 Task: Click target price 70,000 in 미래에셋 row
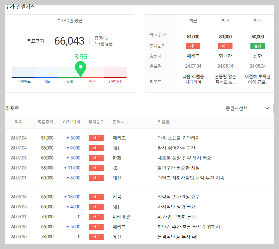pyautogui.click(x=47, y=217)
